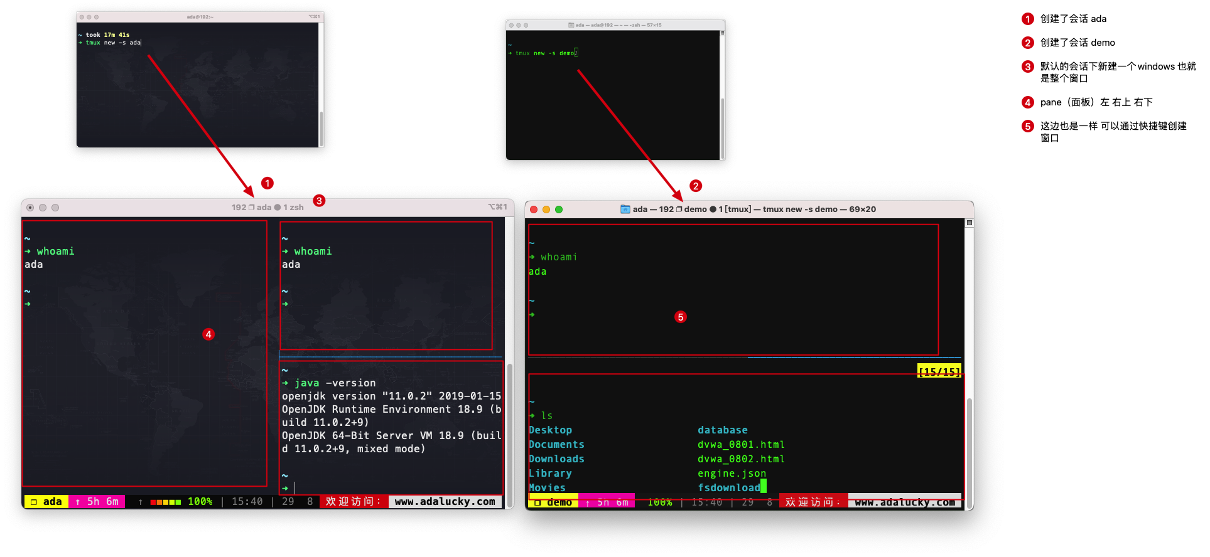Viewport: 1210px width, 557px height.
Task: Click www.adalucky.com in demo status bar
Action: (904, 502)
